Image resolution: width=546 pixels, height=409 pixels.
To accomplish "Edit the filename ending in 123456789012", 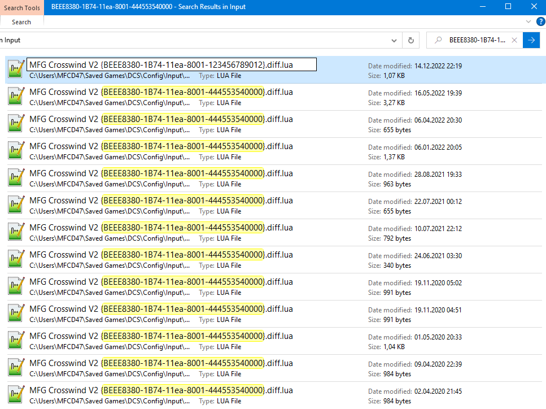I will point(172,65).
